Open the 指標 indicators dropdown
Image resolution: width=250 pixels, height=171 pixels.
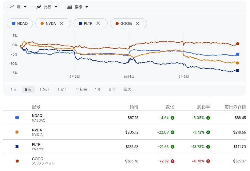coord(78,7)
